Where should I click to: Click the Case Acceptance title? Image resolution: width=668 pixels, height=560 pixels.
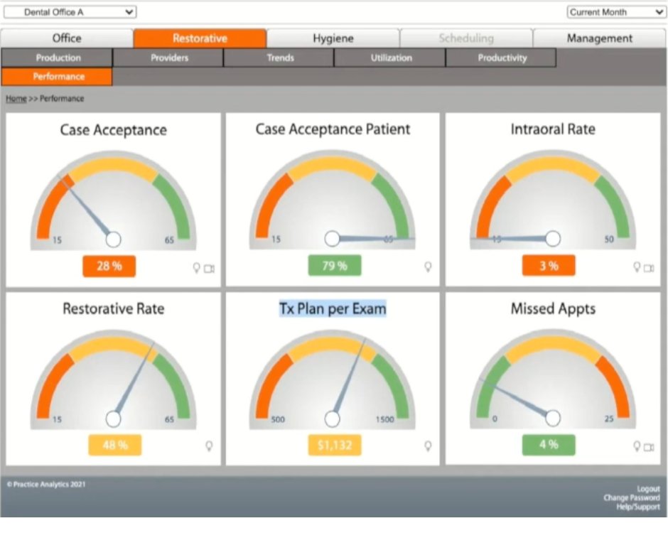coord(113,130)
